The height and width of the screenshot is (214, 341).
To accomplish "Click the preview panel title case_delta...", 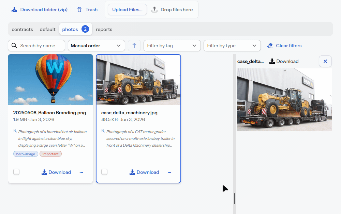I will pyautogui.click(x=251, y=62).
